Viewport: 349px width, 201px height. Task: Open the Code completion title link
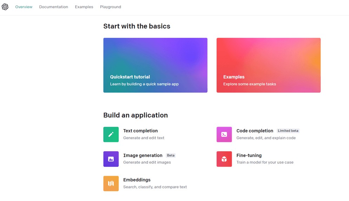pyautogui.click(x=255, y=131)
